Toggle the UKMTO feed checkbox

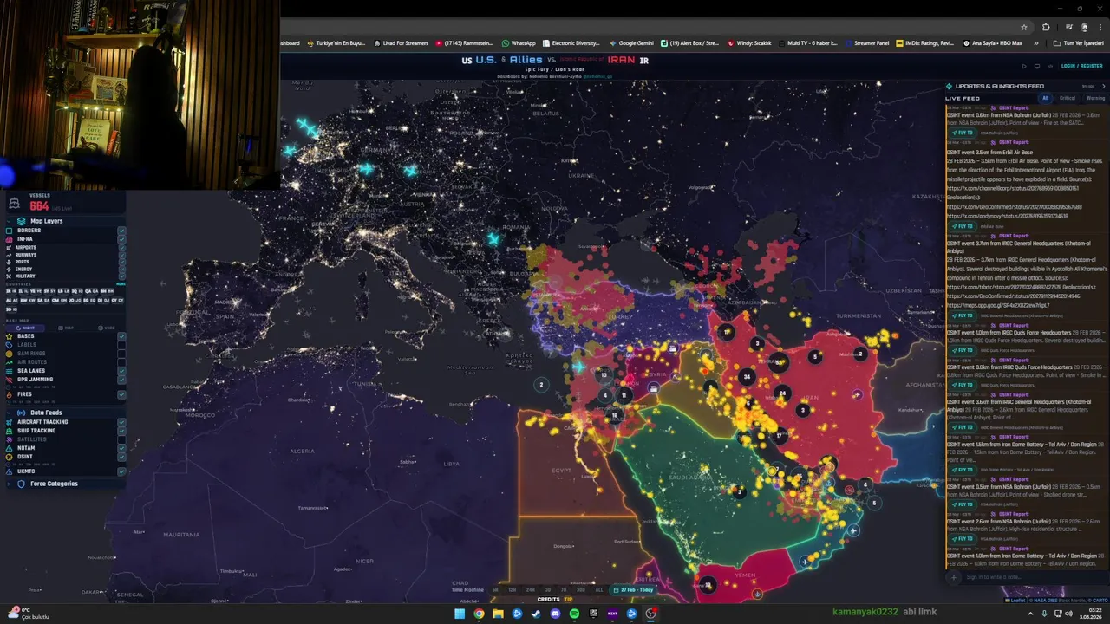[121, 471]
